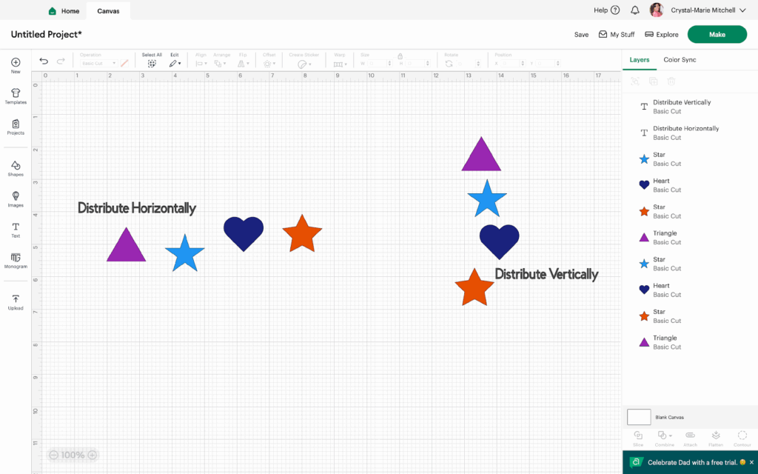Open the Shapes tool
The image size is (758, 474).
(x=16, y=165)
